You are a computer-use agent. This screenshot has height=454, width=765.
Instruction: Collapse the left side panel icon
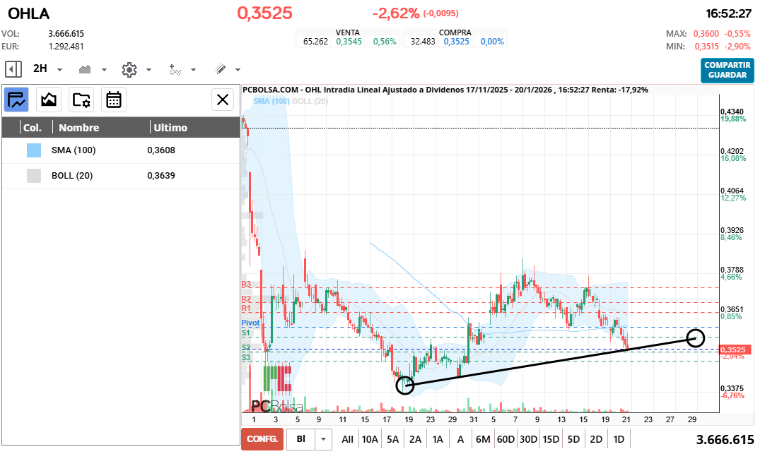(13, 69)
